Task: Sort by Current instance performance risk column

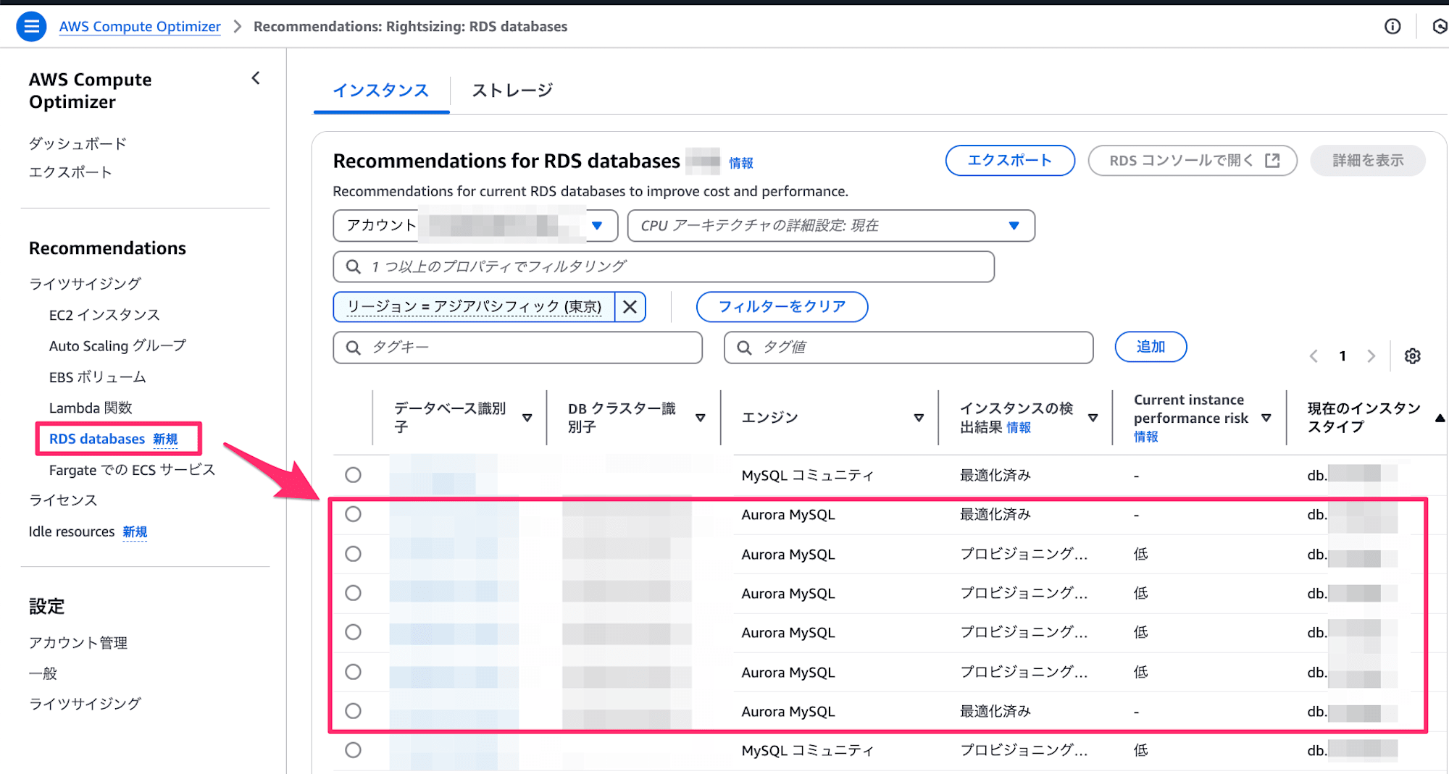Action: coord(1266,418)
